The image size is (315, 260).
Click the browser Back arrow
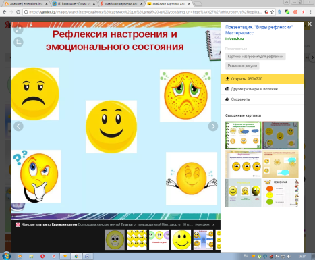[x=4, y=12]
